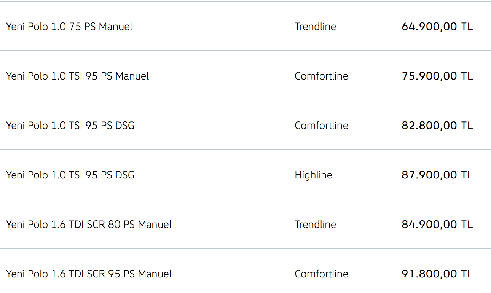Click the 75.900,00 TL price

click(437, 76)
